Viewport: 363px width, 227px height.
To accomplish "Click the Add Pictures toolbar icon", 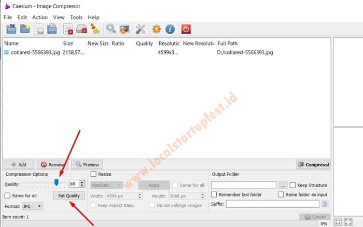I will (11, 29).
